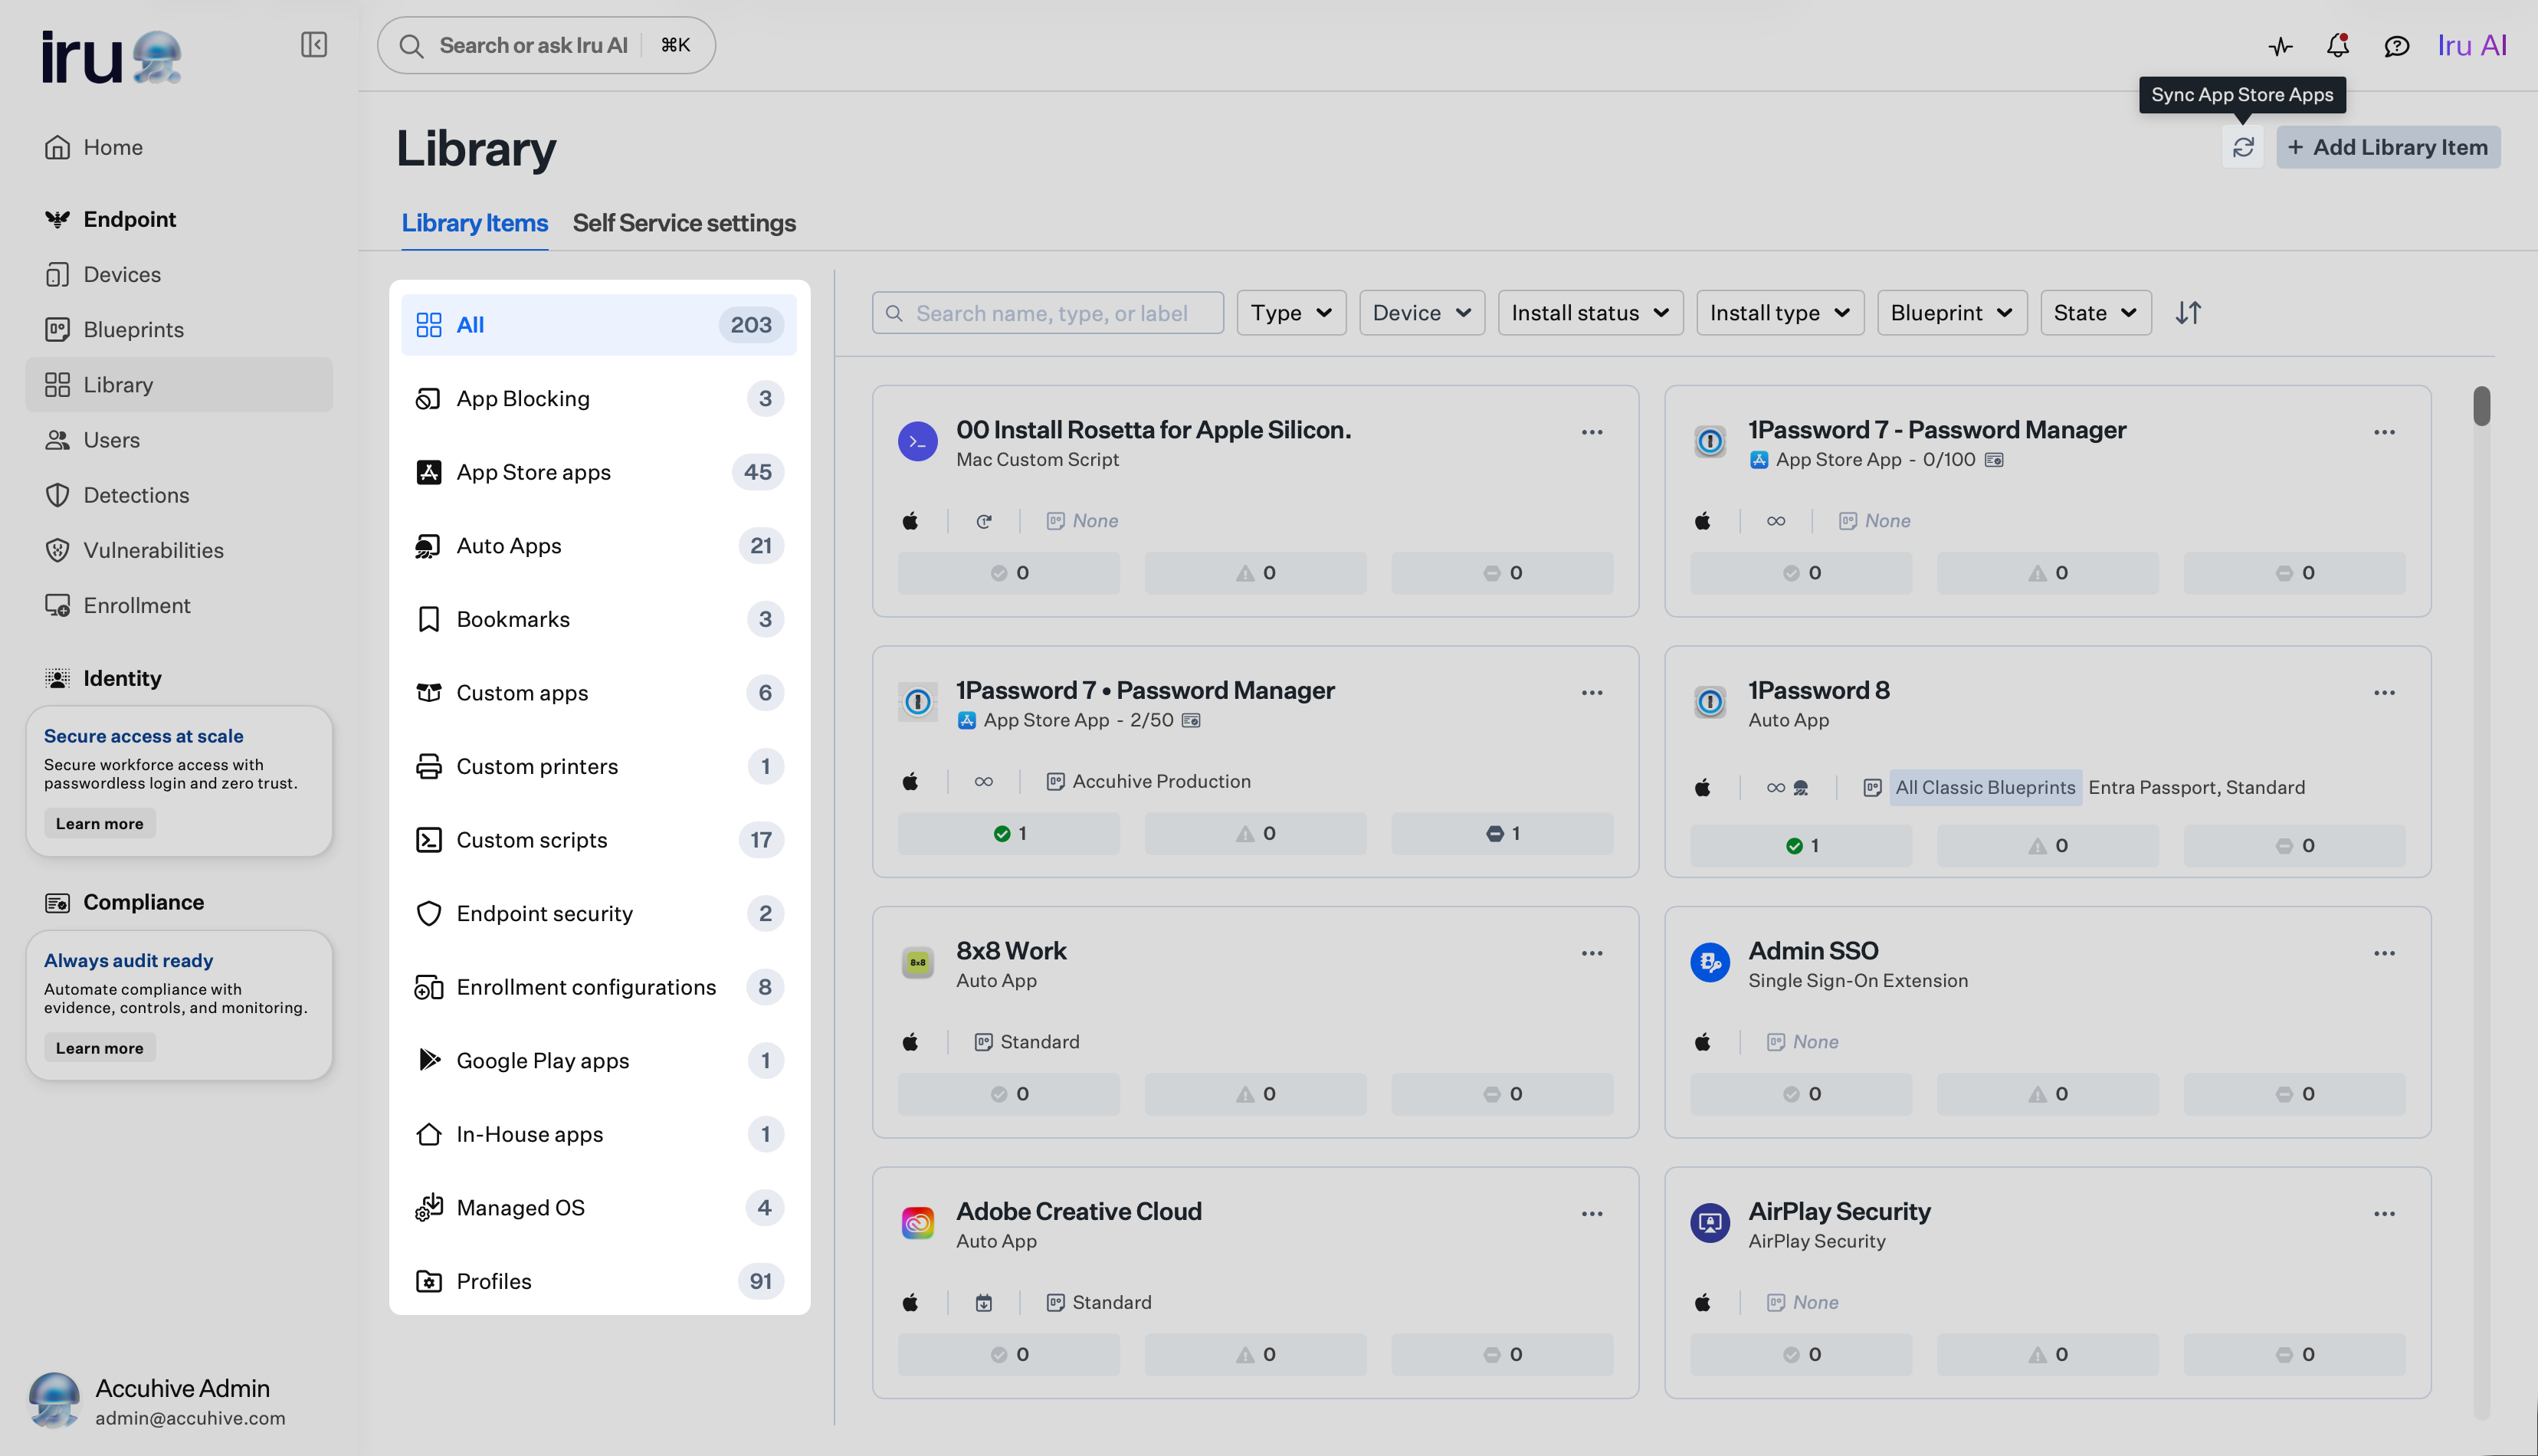The height and width of the screenshot is (1456, 2538).
Task: Open the Device filter dropdown
Action: click(x=1421, y=313)
